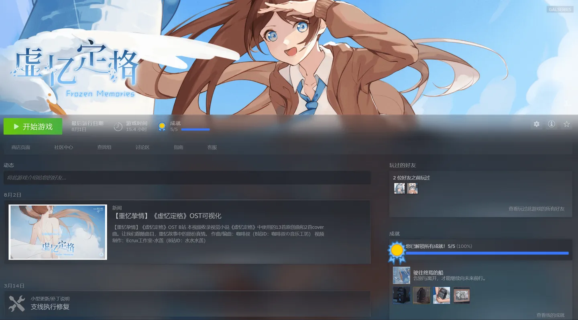Select the camera achievement icon in the row
This screenshot has height=320, width=578.
pos(442,296)
